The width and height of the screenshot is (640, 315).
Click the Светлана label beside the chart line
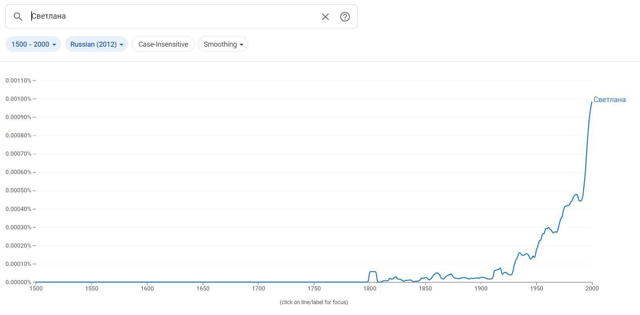[609, 100]
